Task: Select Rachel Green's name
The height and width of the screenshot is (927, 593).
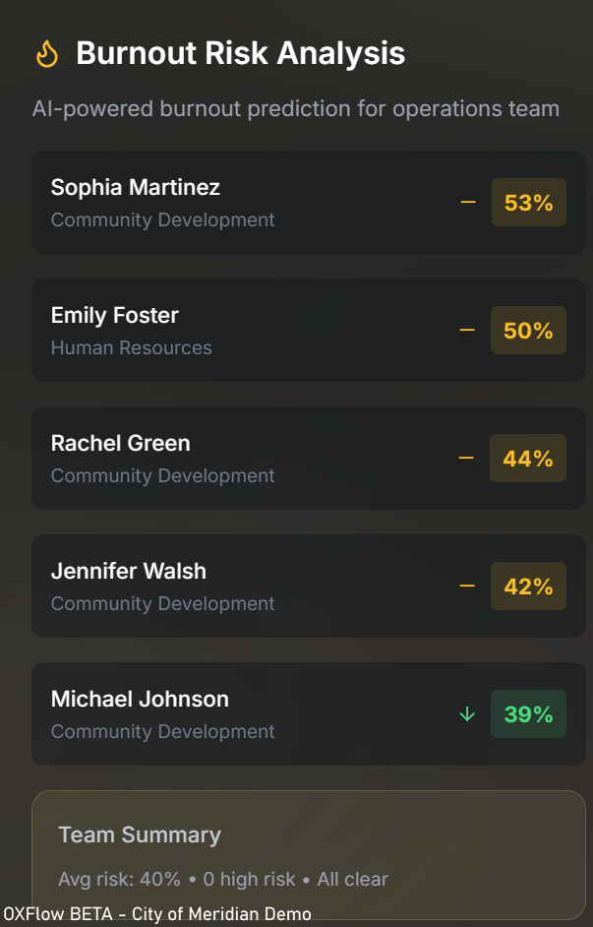Action: (x=121, y=443)
